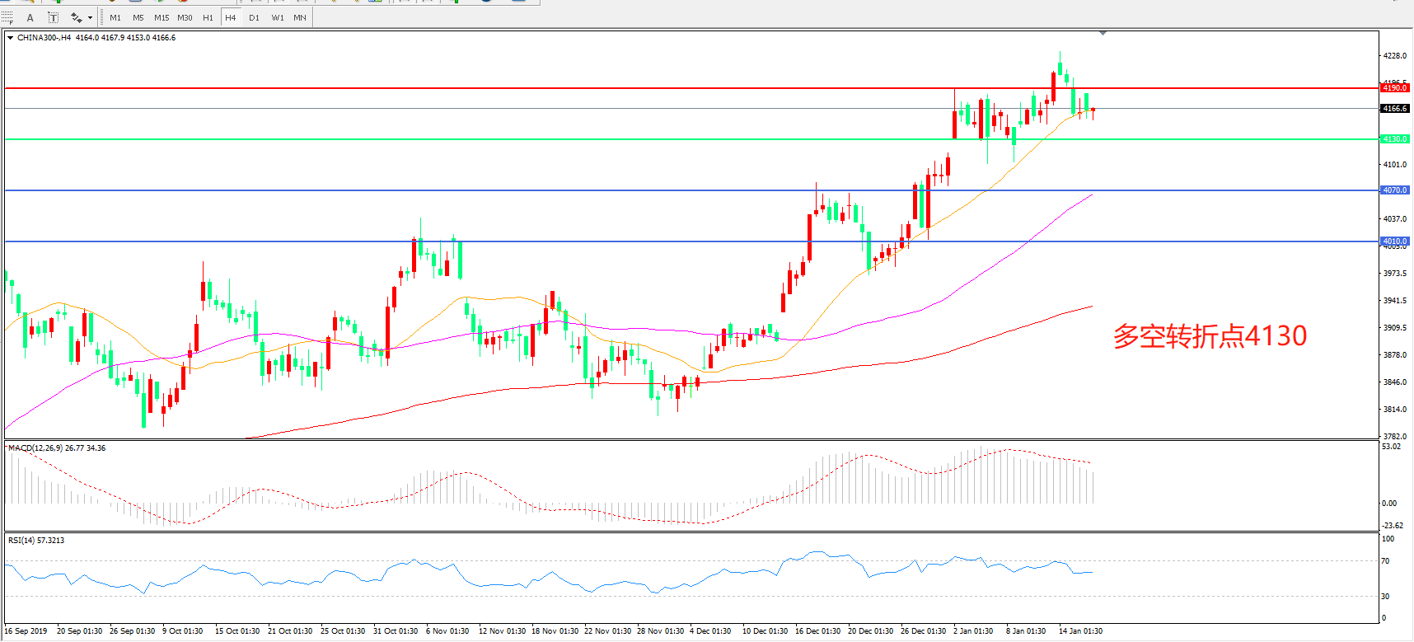Click the arrows/shapes objects icon
The image size is (1414, 642).
[x=76, y=17]
